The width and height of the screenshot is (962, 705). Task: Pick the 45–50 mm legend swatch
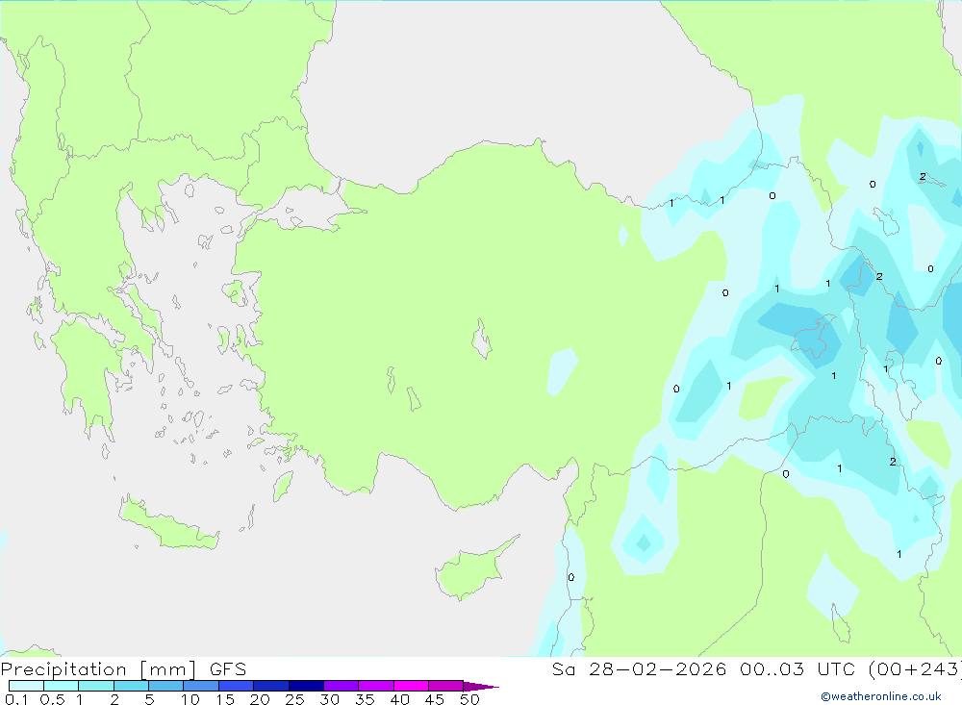(446, 686)
